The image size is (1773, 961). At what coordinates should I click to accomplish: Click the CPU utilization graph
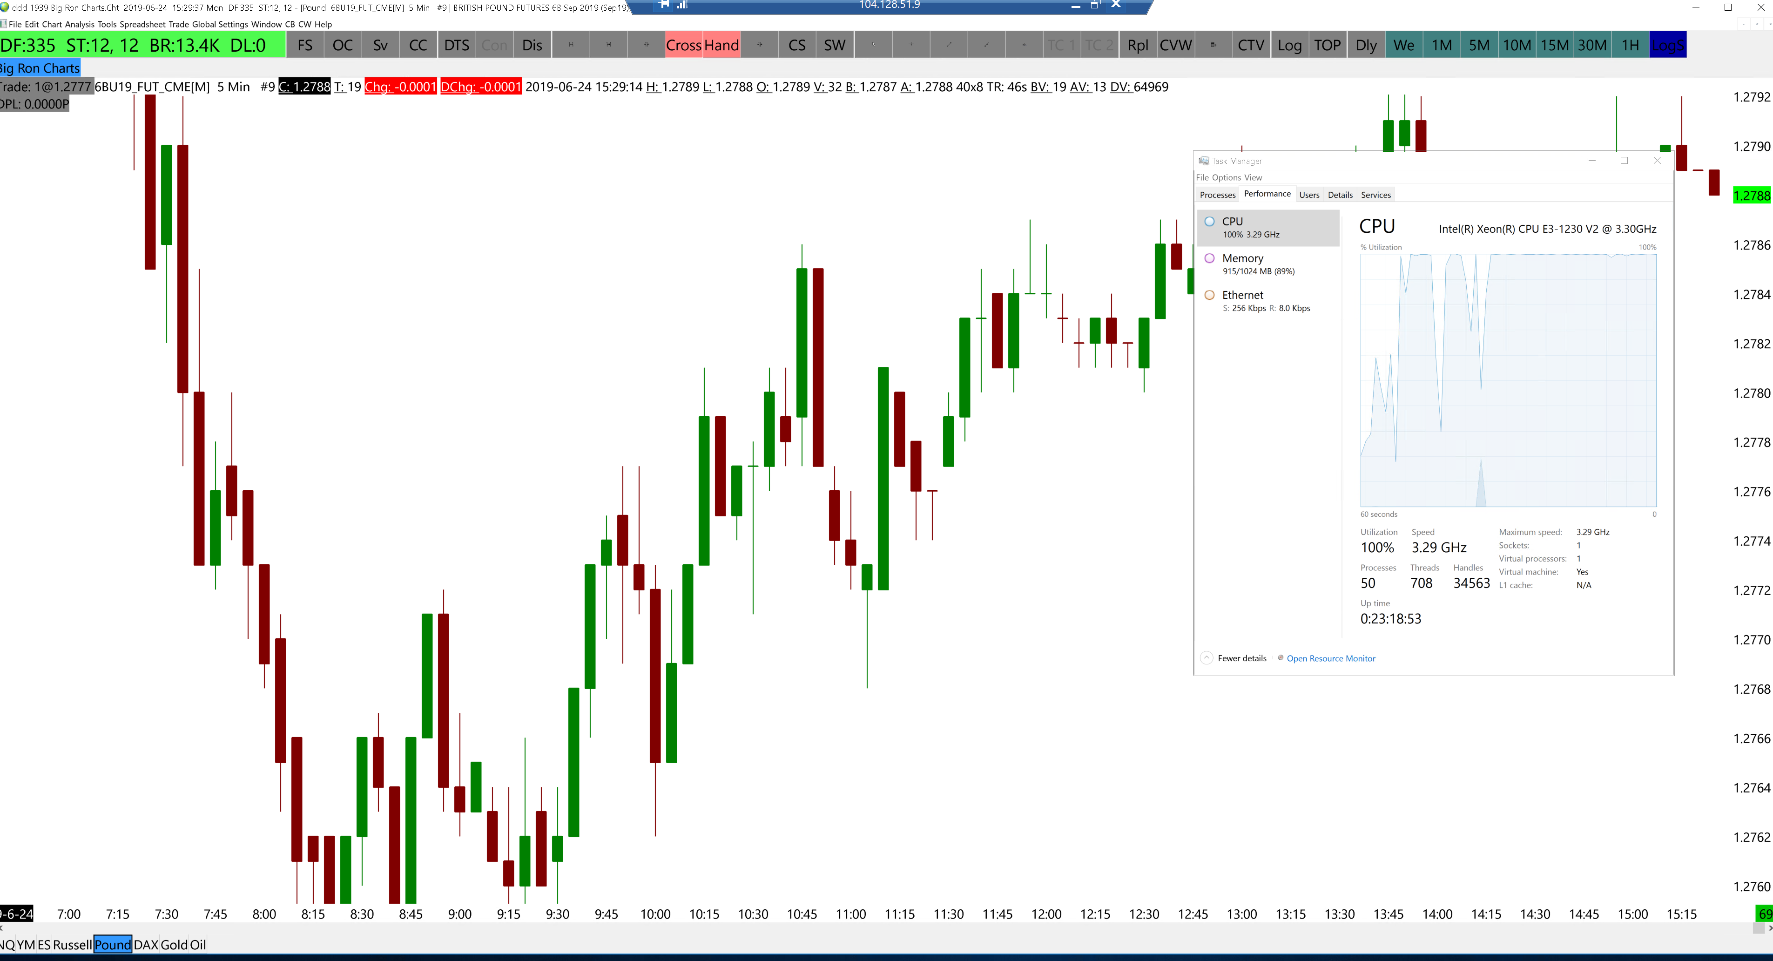pos(1507,380)
